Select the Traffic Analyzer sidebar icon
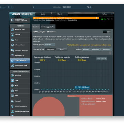The height and width of the screenshot is (124, 124). point(12,61)
